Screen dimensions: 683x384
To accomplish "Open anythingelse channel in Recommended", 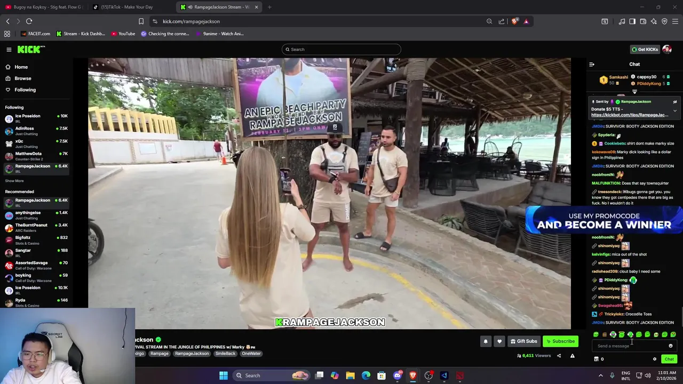I will [36, 215].
